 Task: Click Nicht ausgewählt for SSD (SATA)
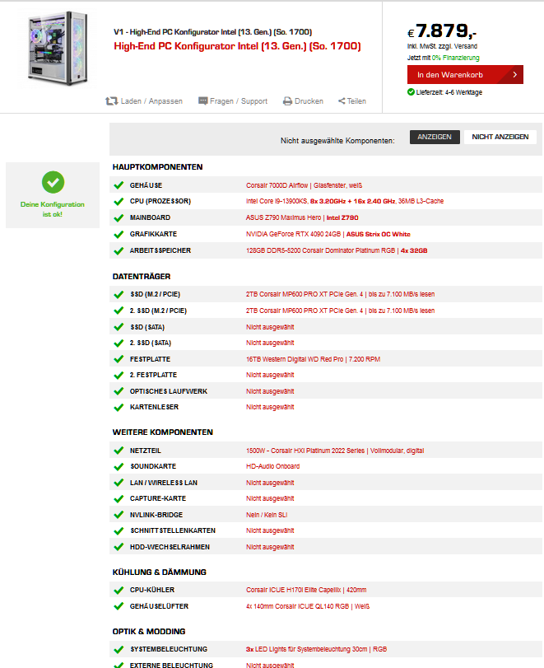[x=270, y=327]
